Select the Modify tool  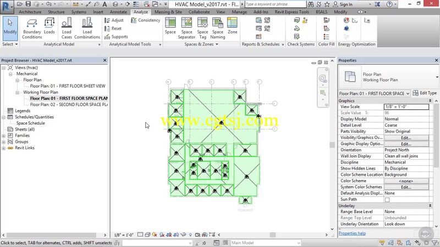pos(10,27)
